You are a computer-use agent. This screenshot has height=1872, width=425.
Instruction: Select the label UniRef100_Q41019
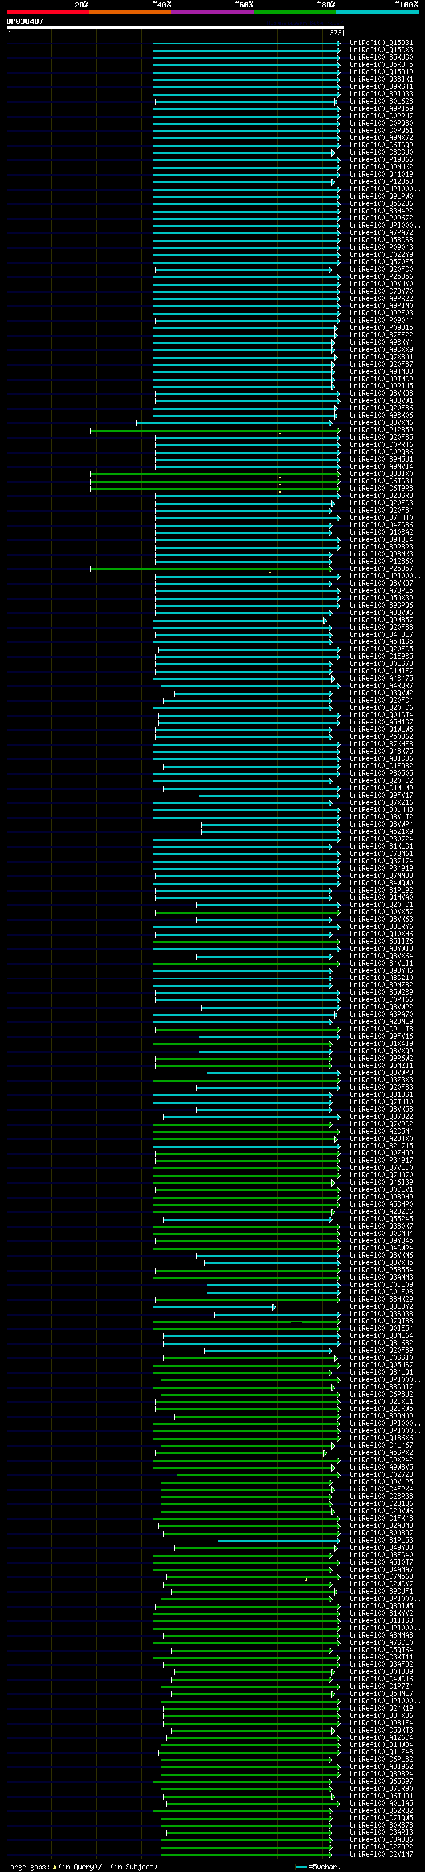click(x=381, y=174)
